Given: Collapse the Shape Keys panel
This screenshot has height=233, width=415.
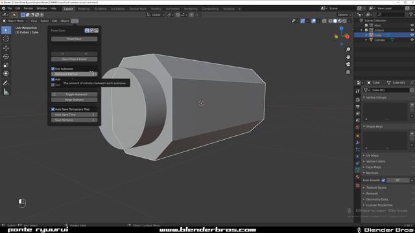Looking at the screenshot, I should coord(374,127).
